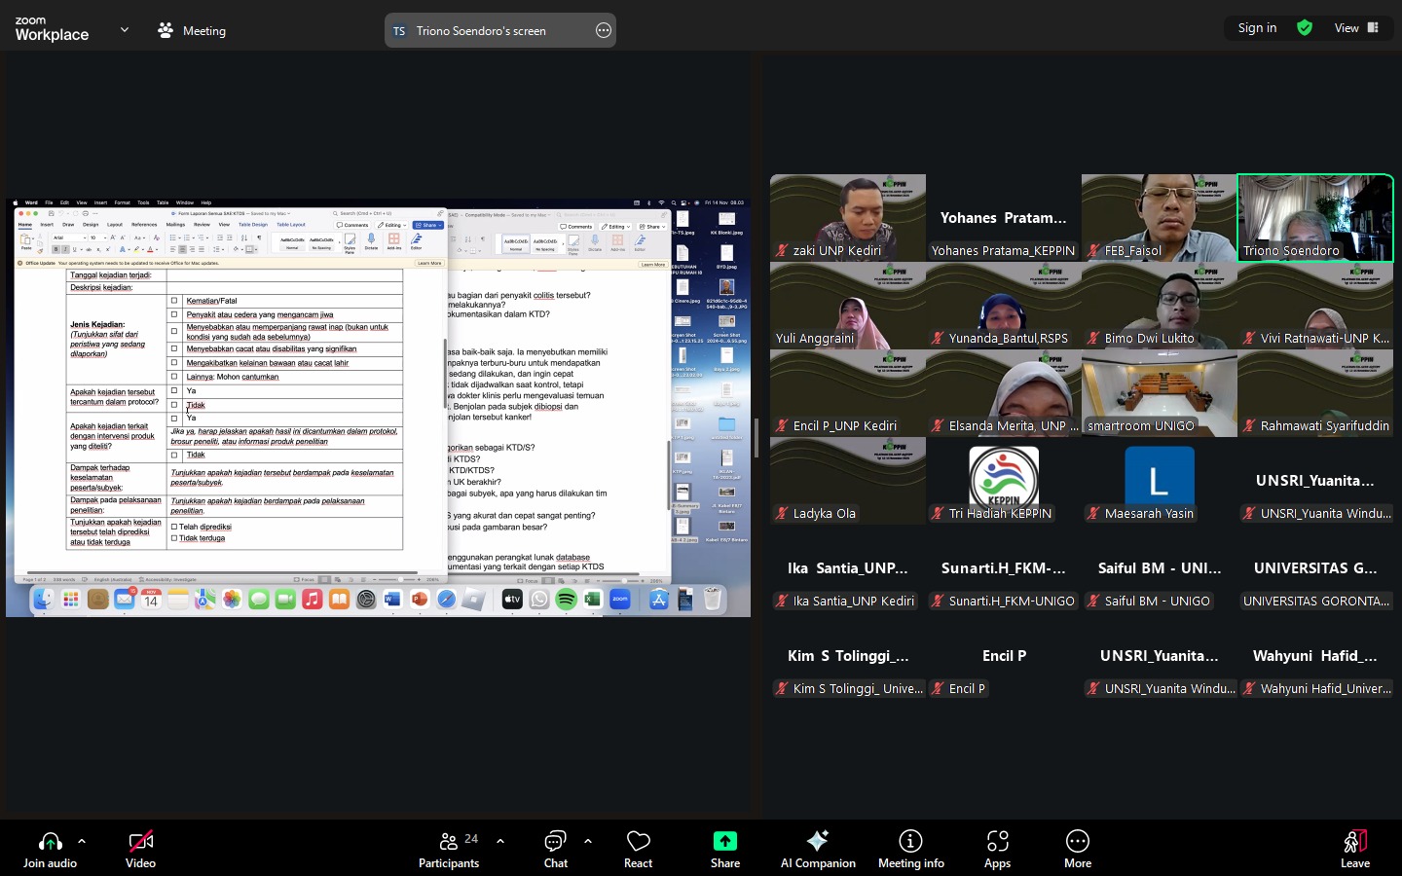
Task: Click the React heart icon
Action: coord(638,843)
